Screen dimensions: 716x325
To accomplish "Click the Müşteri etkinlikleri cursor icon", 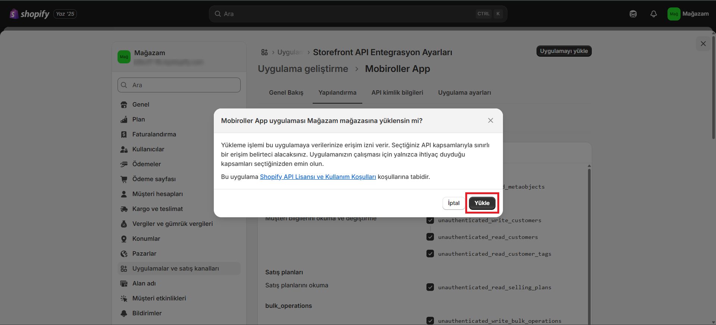I will click(124, 299).
